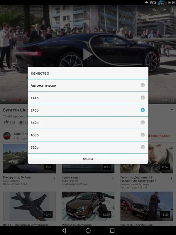This screenshot has width=176, height=235.
Task: Pick the 480p option in quality list
Action: point(88,135)
